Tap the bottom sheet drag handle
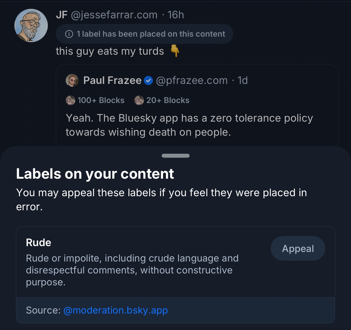Image resolution: width=351 pixels, height=330 pixels. pos(175,156)
